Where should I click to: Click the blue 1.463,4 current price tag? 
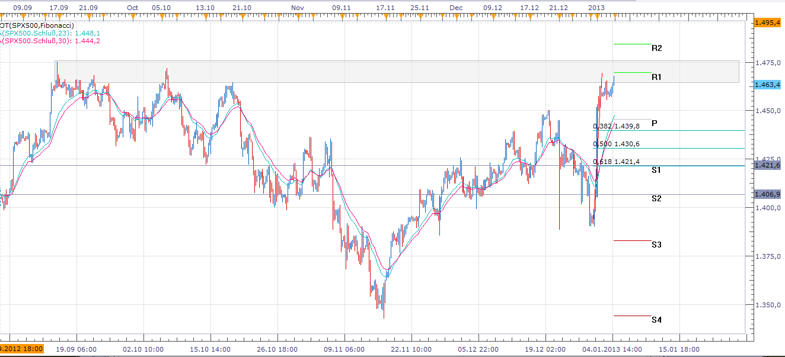pos(767,85)
